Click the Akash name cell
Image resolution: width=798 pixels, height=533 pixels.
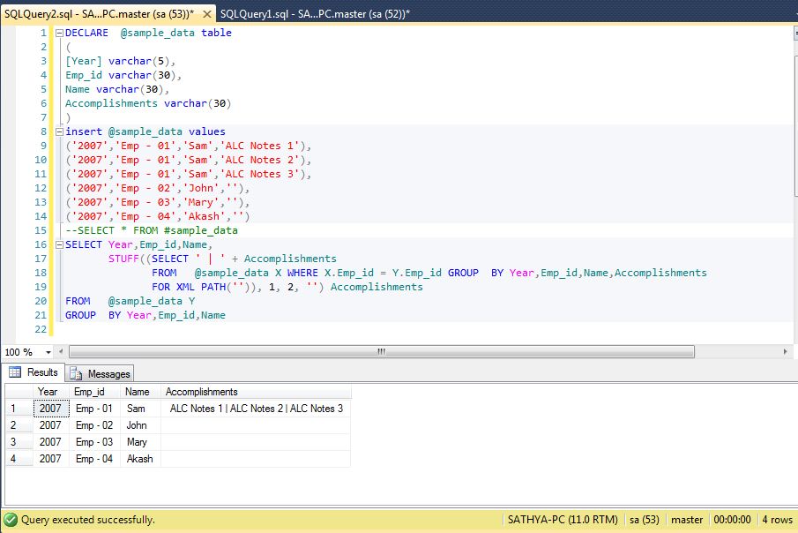pyautogui.click(x=140, y=459)
